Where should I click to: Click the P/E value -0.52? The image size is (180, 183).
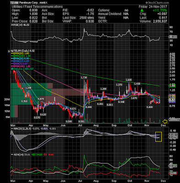point(90,10)
